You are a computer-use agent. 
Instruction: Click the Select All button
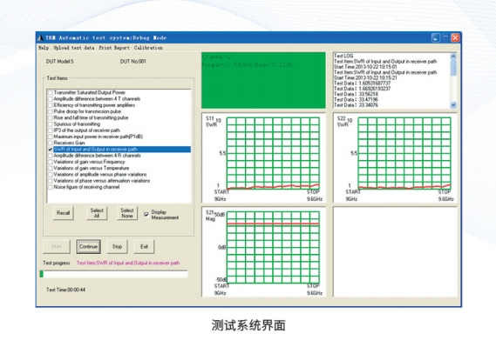coord(97,213)
